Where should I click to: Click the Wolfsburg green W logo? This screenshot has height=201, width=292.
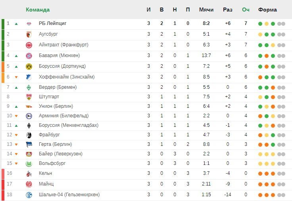(x=29, y=164)
